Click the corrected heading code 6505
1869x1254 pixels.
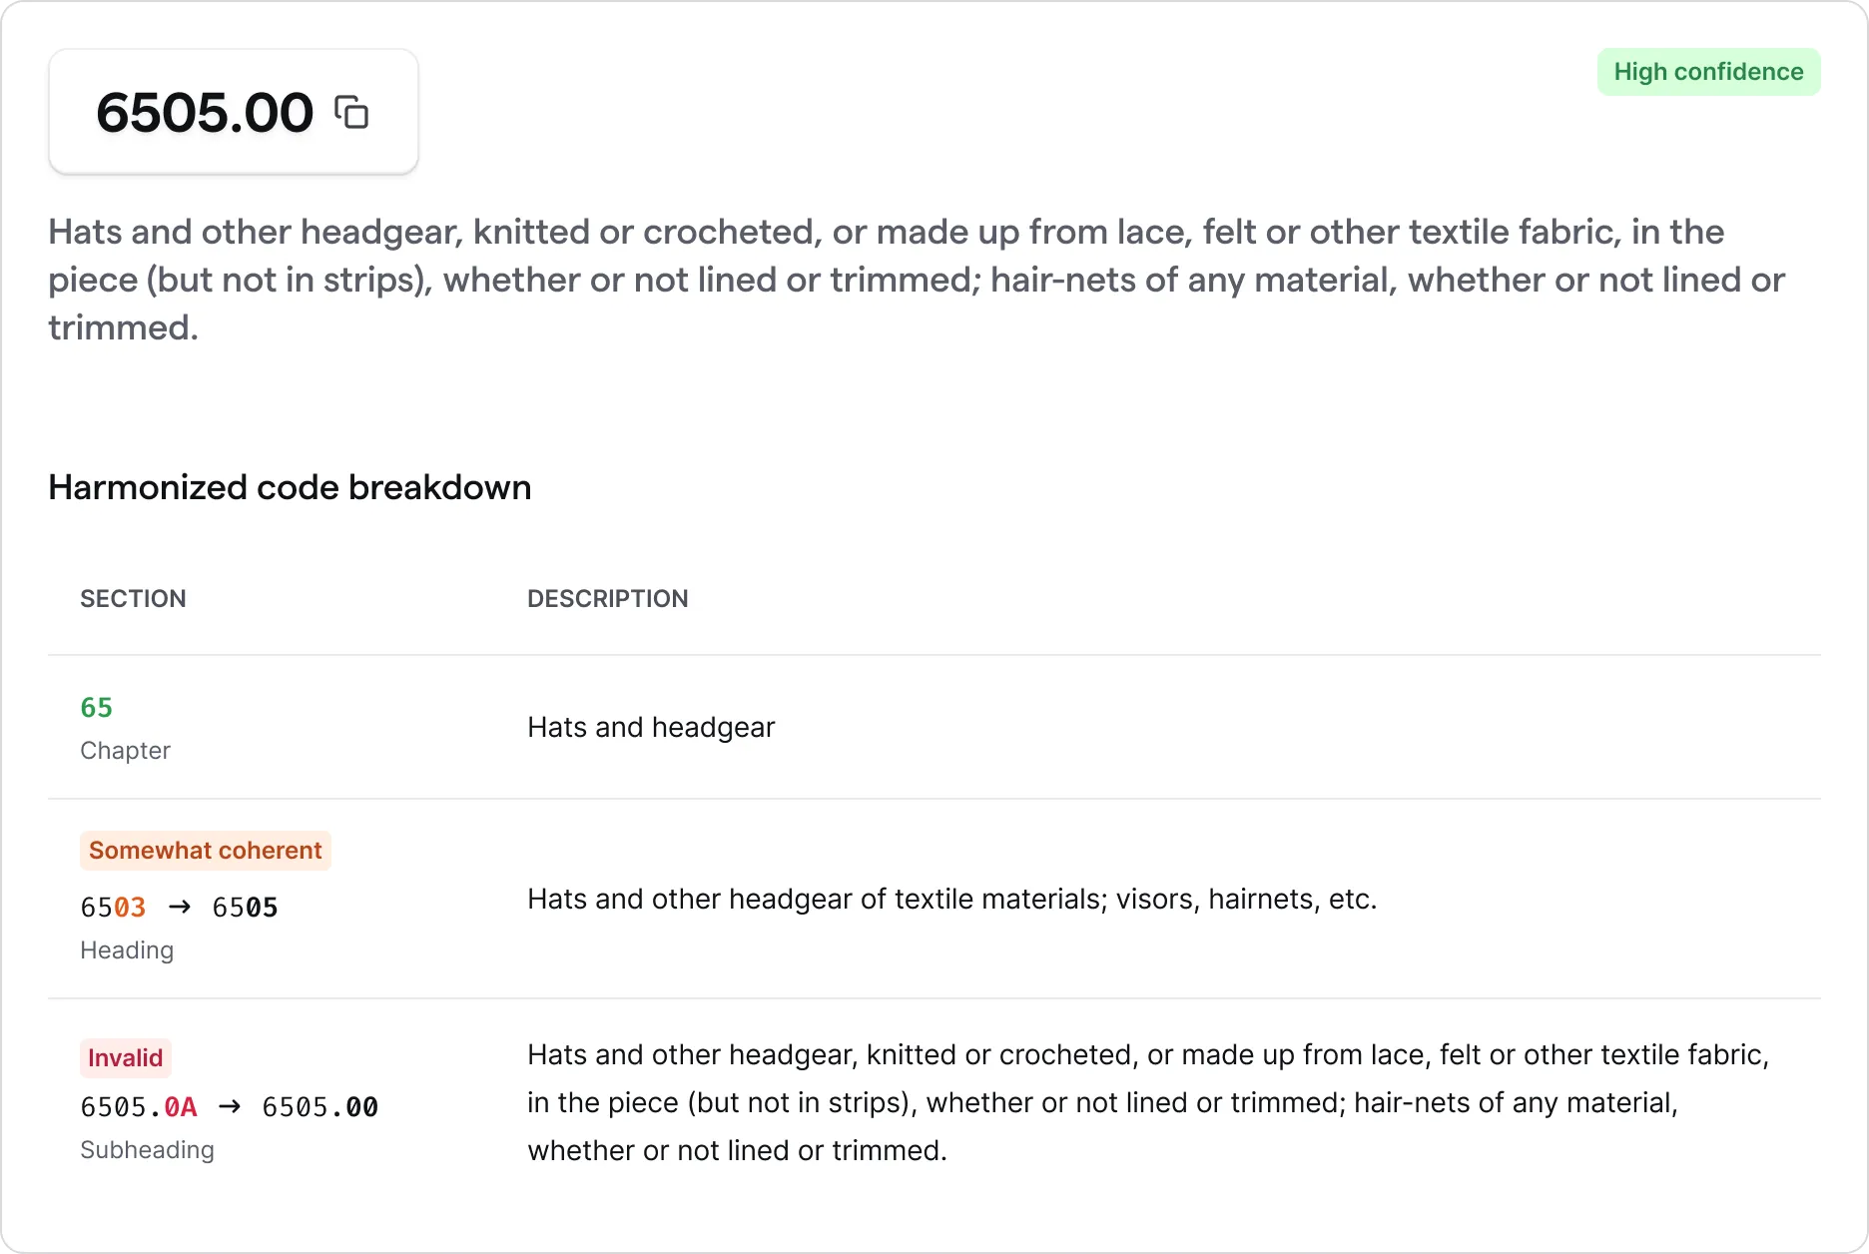click(245, 908)
